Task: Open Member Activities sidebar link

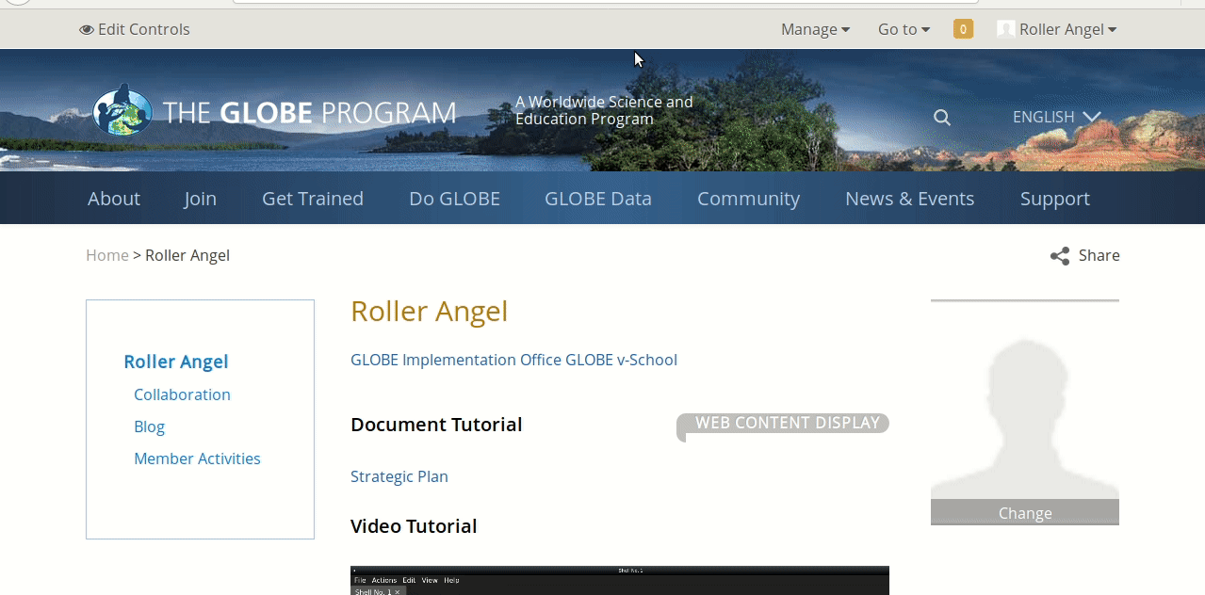Action: pos(197,458)
